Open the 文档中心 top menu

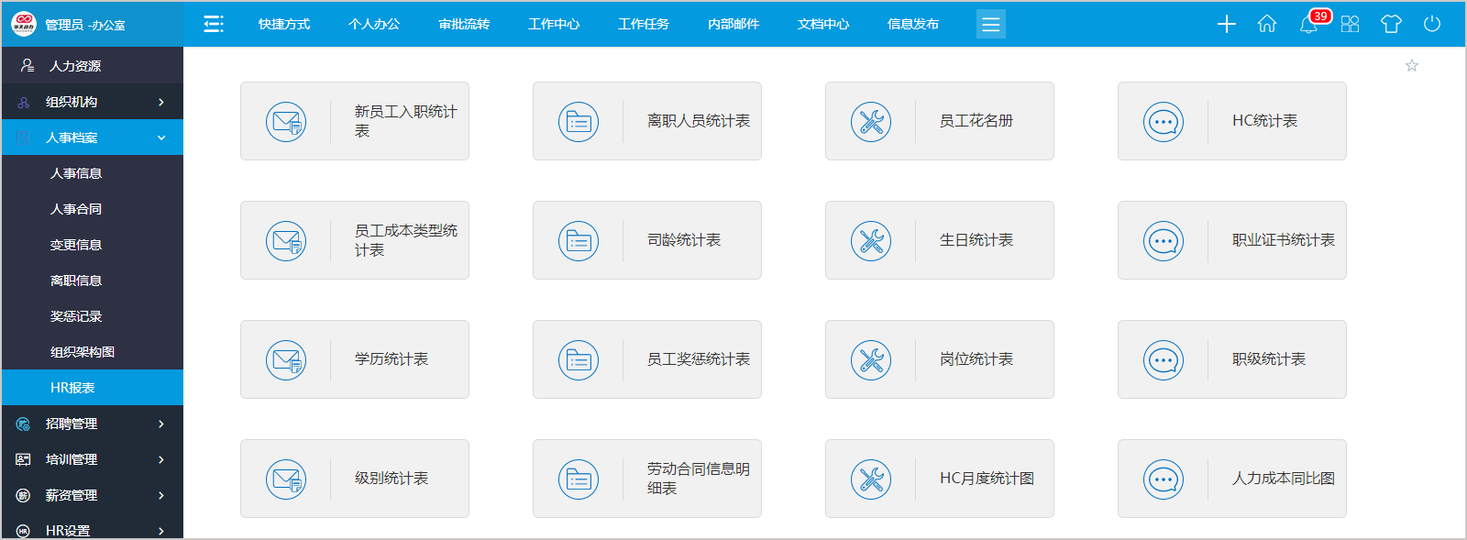tap(823, 24)
